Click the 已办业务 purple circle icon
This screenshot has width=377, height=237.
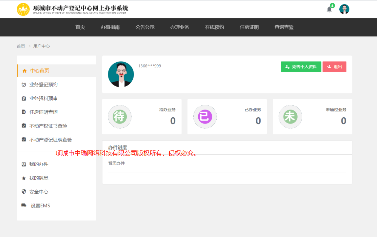click(205, 117)
